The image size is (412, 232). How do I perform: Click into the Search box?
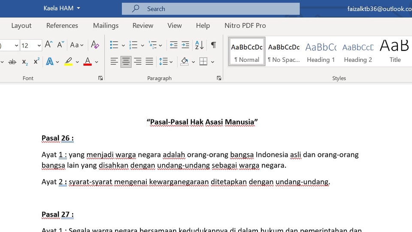tap(211, 9)
